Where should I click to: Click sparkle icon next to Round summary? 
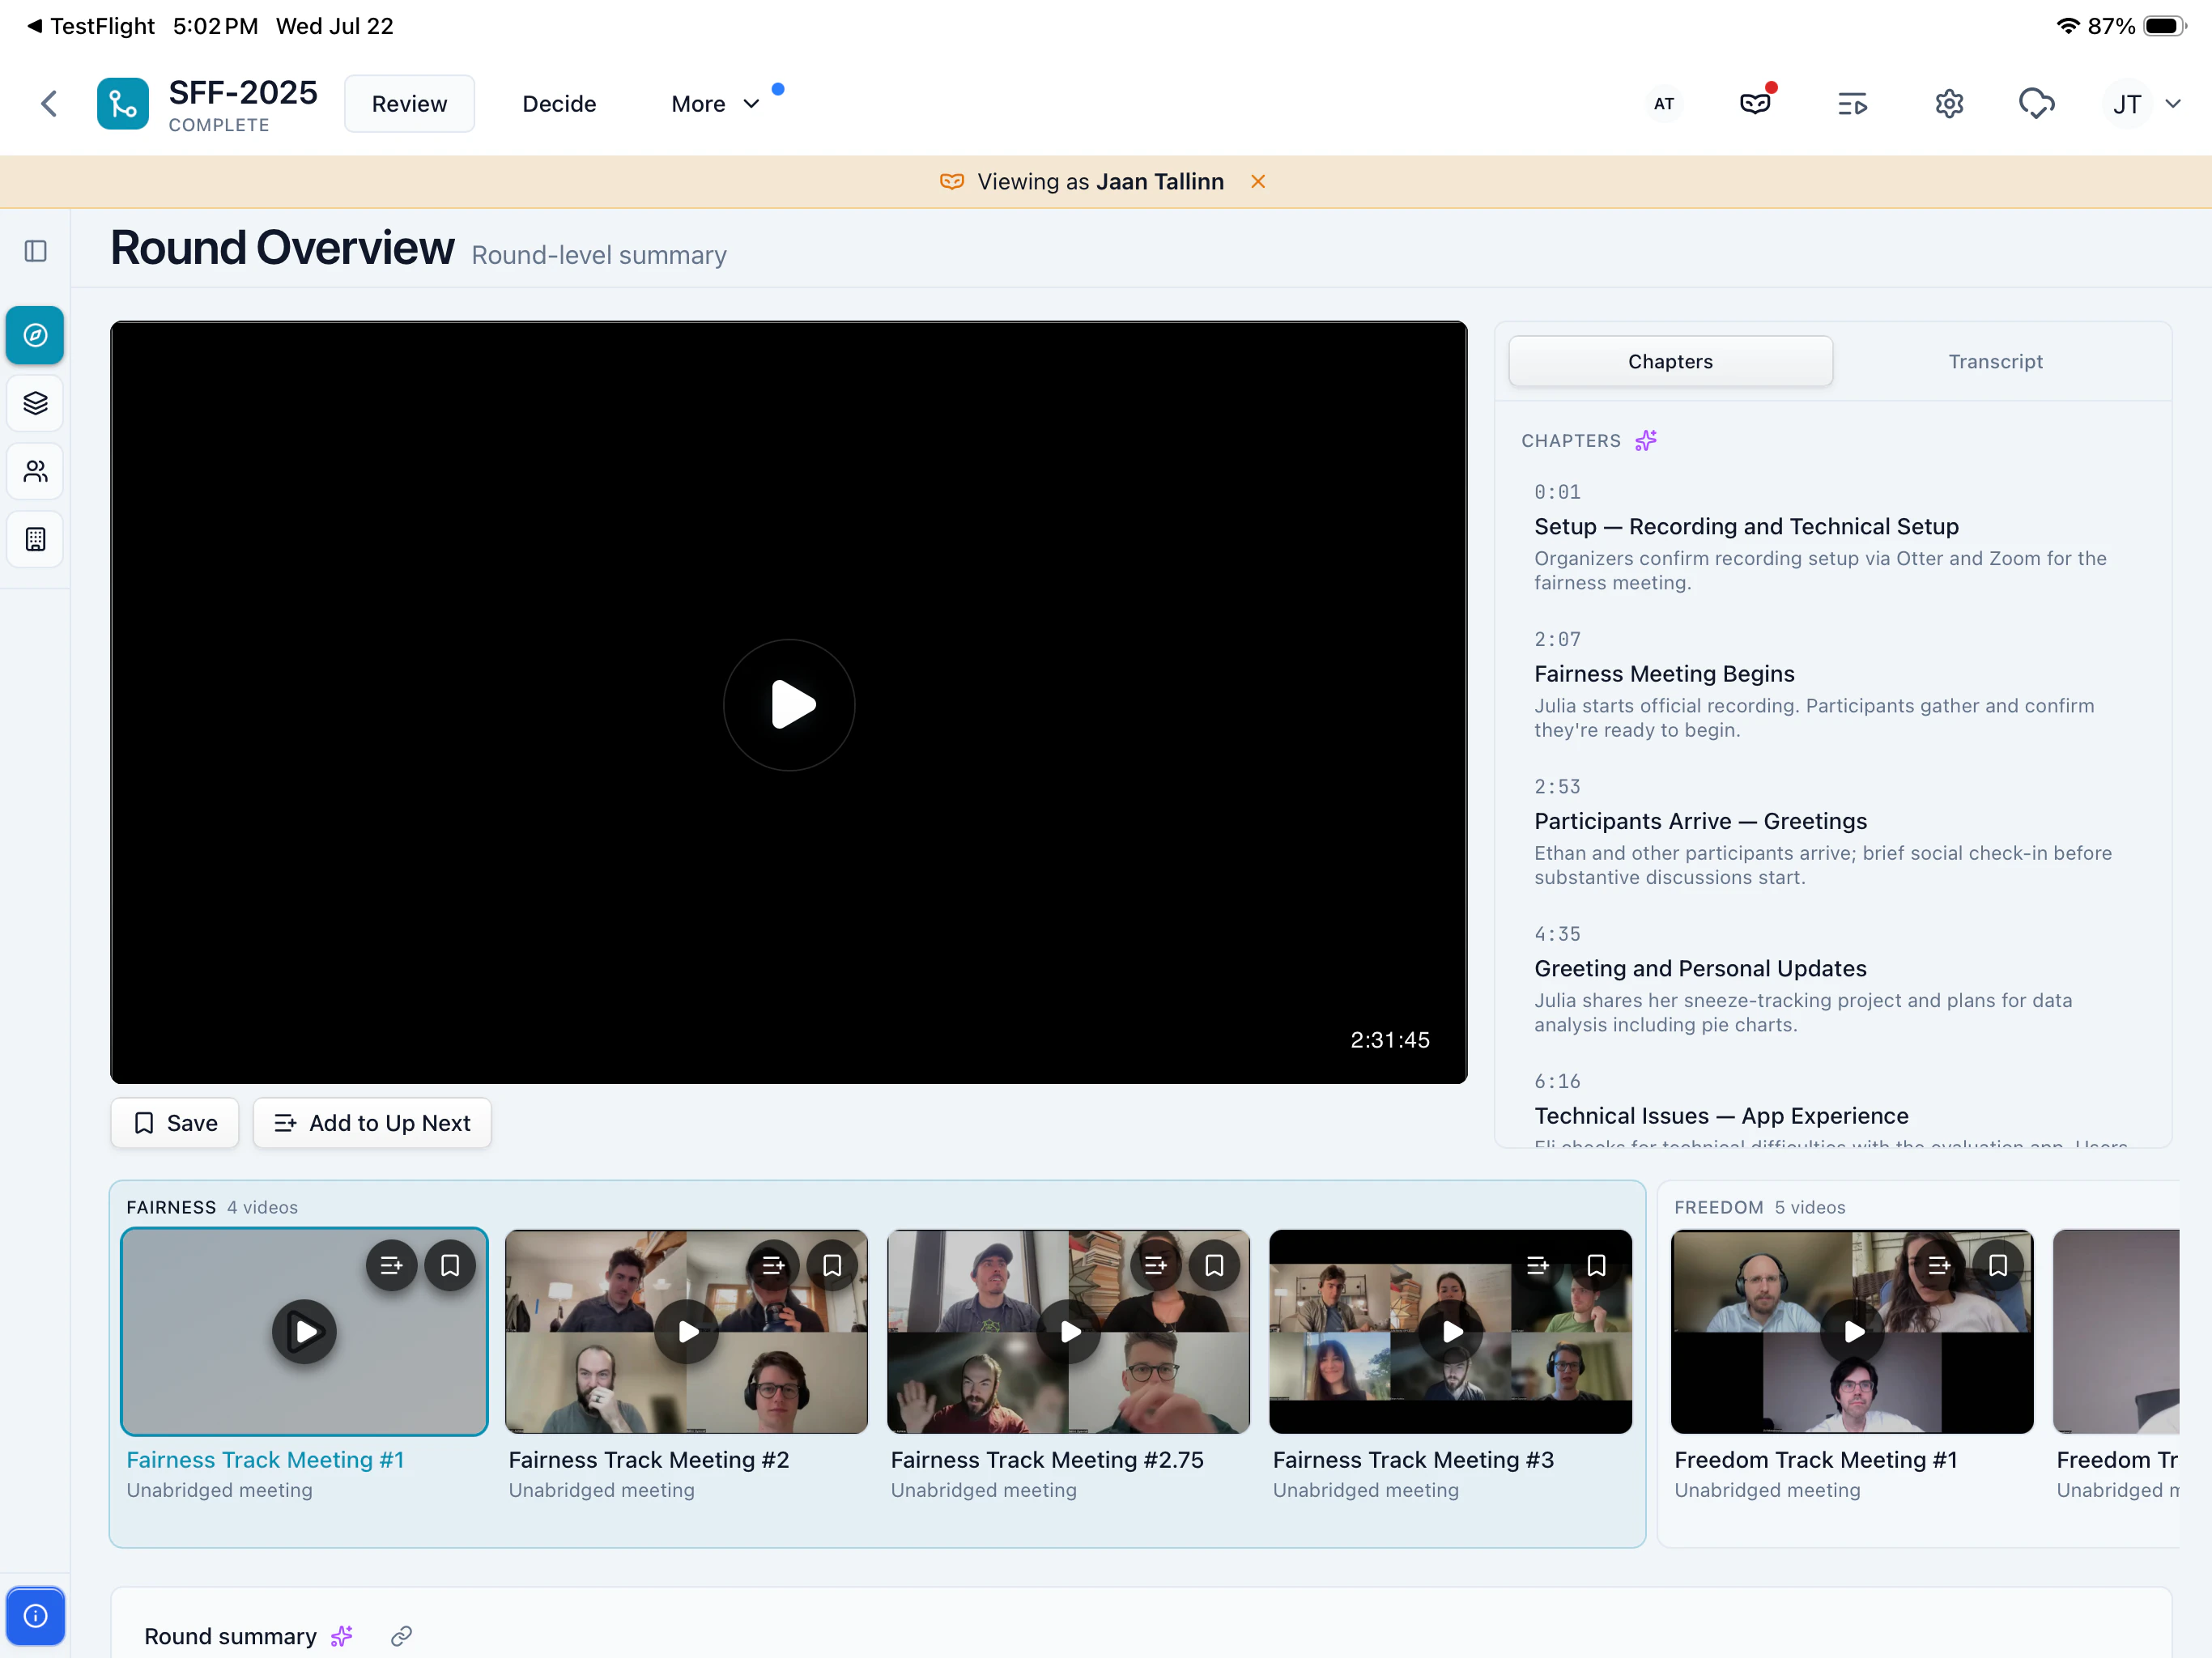(342, 1636)
